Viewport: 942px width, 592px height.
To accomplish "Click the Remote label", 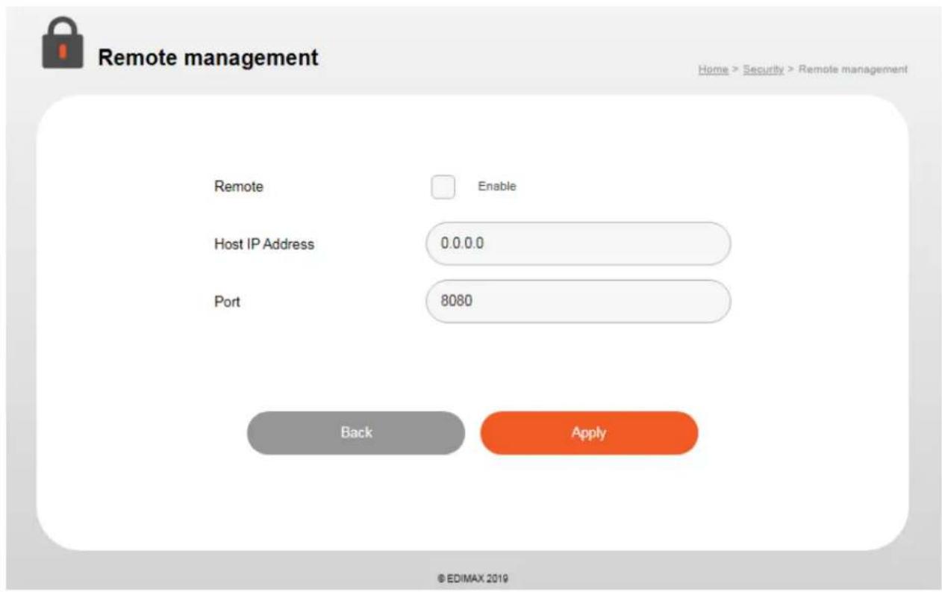I will pos(239,187).
